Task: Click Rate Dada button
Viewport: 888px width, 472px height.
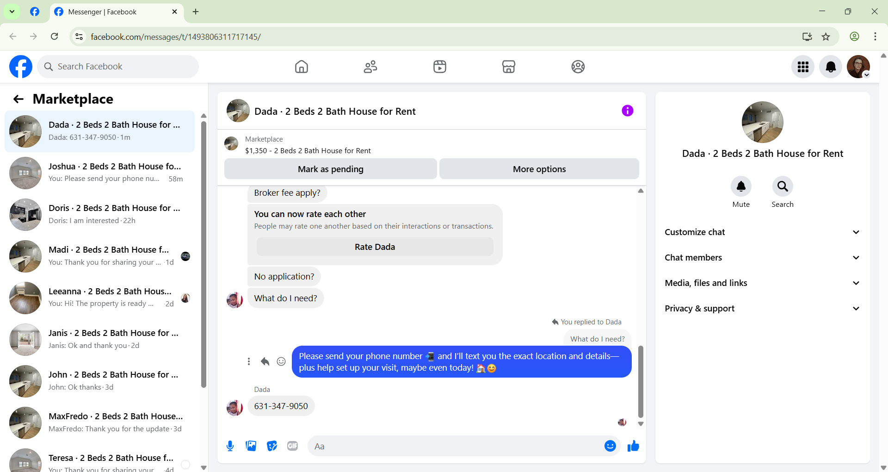Action: (375, 247)
